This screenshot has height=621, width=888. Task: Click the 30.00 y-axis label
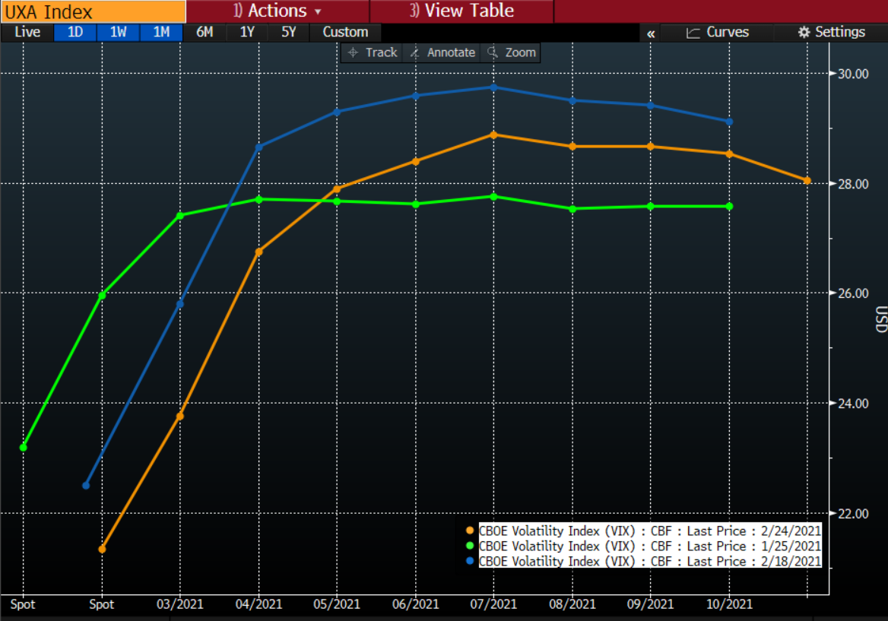click(x=853, y=74)
